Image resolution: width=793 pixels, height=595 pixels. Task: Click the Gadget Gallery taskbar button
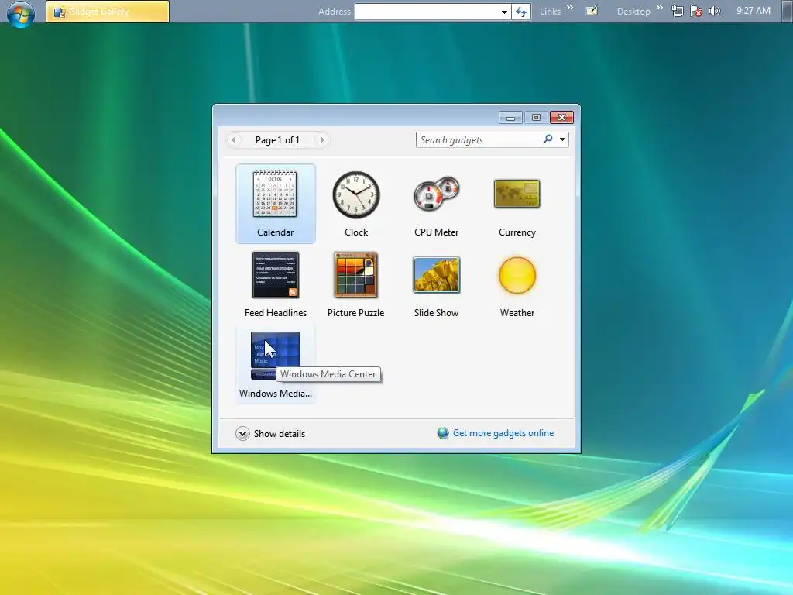(x=108, y=12)
